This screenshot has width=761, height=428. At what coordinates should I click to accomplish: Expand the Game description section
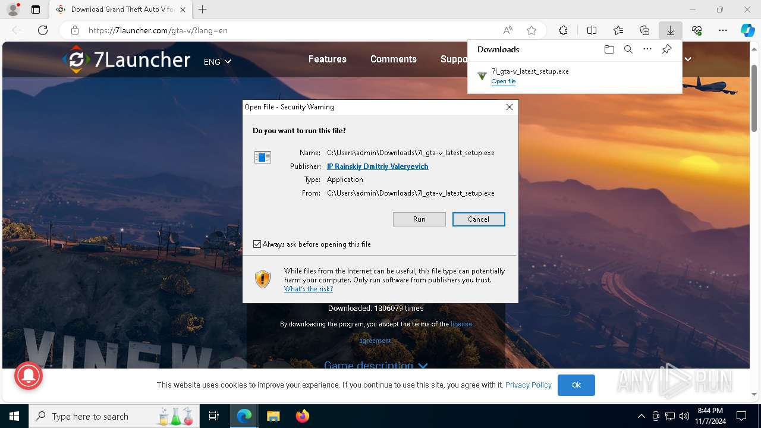click(376, 366)
